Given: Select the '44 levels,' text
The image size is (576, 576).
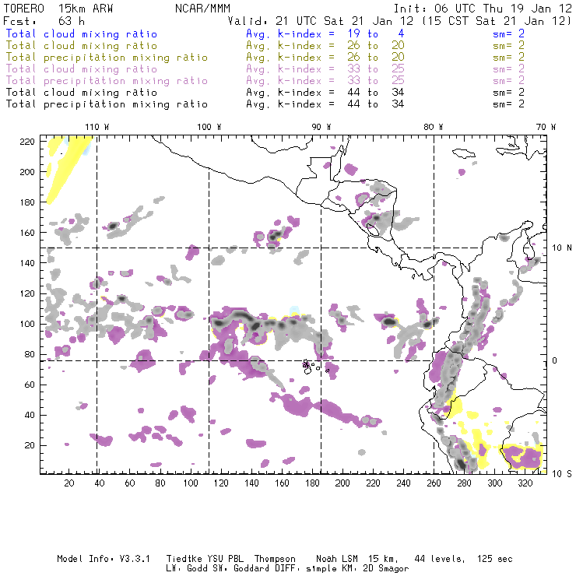Looking at the screenshot, I should click(x=440, y=559).
